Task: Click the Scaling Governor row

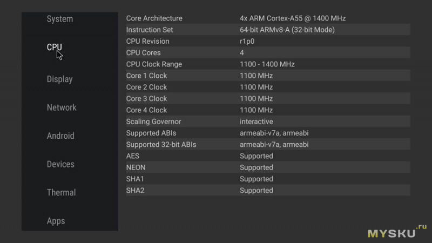Action: click(x=268, y=122)
